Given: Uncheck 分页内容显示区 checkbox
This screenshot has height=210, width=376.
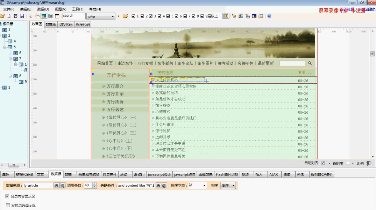Looking at the screenshot, I should point(7,196).
